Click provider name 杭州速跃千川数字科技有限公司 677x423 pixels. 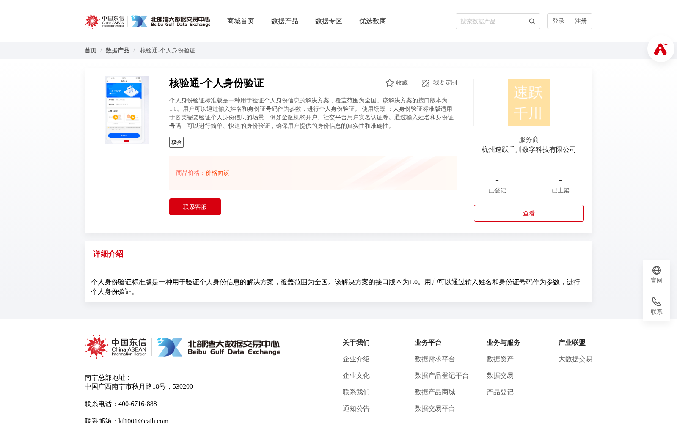(x=529, y=150)
